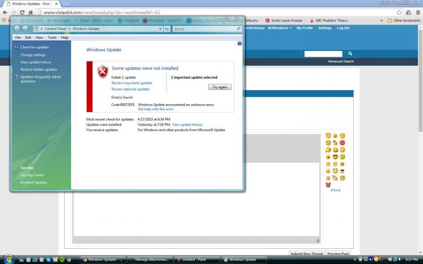Go to Chrome's home page
Viewport: 423px width, 264px height.
click(x=31, y=12)
